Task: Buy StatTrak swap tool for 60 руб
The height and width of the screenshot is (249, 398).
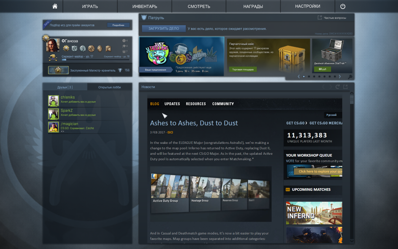Action: click(322, 69)
